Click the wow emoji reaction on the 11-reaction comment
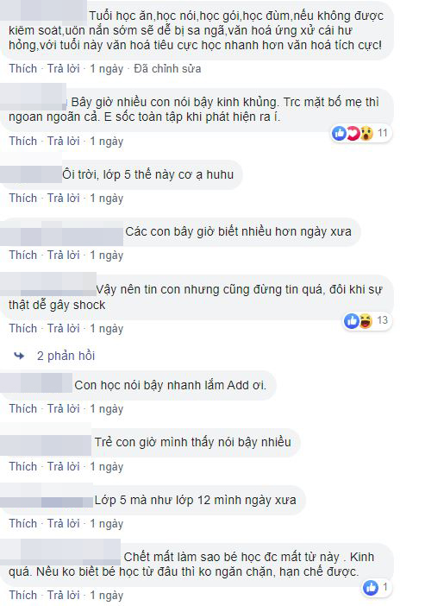This screenshot has width=425, height=606. [x=366, y=133]
